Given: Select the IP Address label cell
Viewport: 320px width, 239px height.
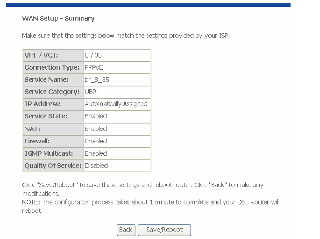Looking at the screenshot, I should tap(52, 104).
